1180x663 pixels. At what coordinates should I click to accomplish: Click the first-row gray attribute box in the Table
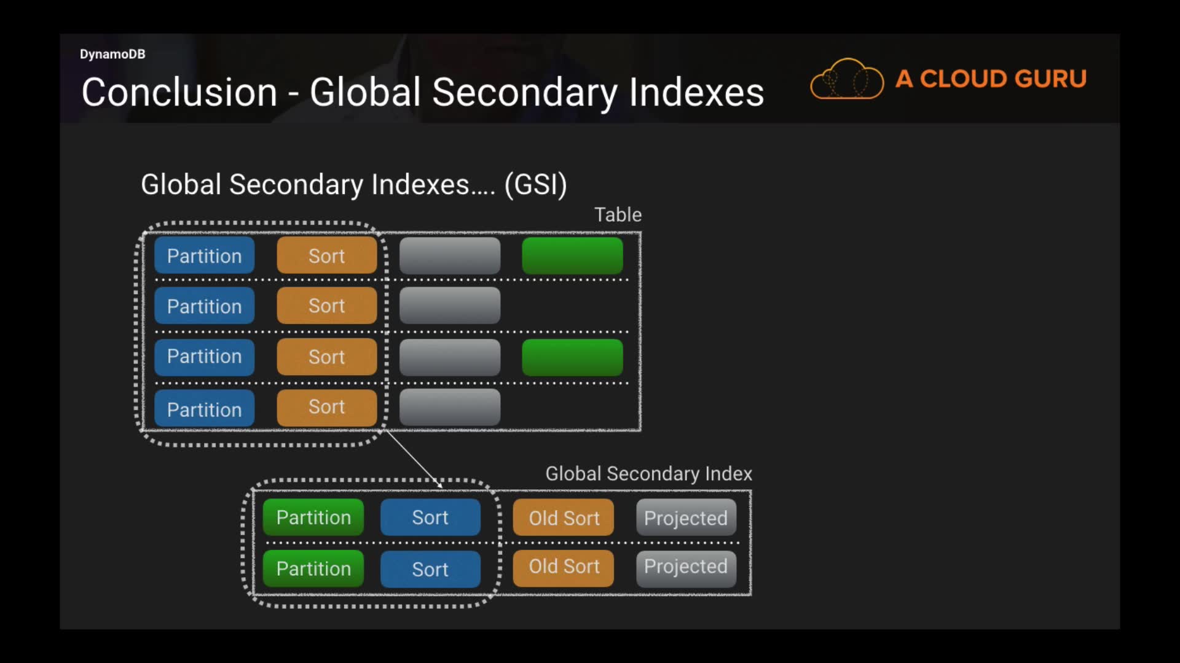449,256
